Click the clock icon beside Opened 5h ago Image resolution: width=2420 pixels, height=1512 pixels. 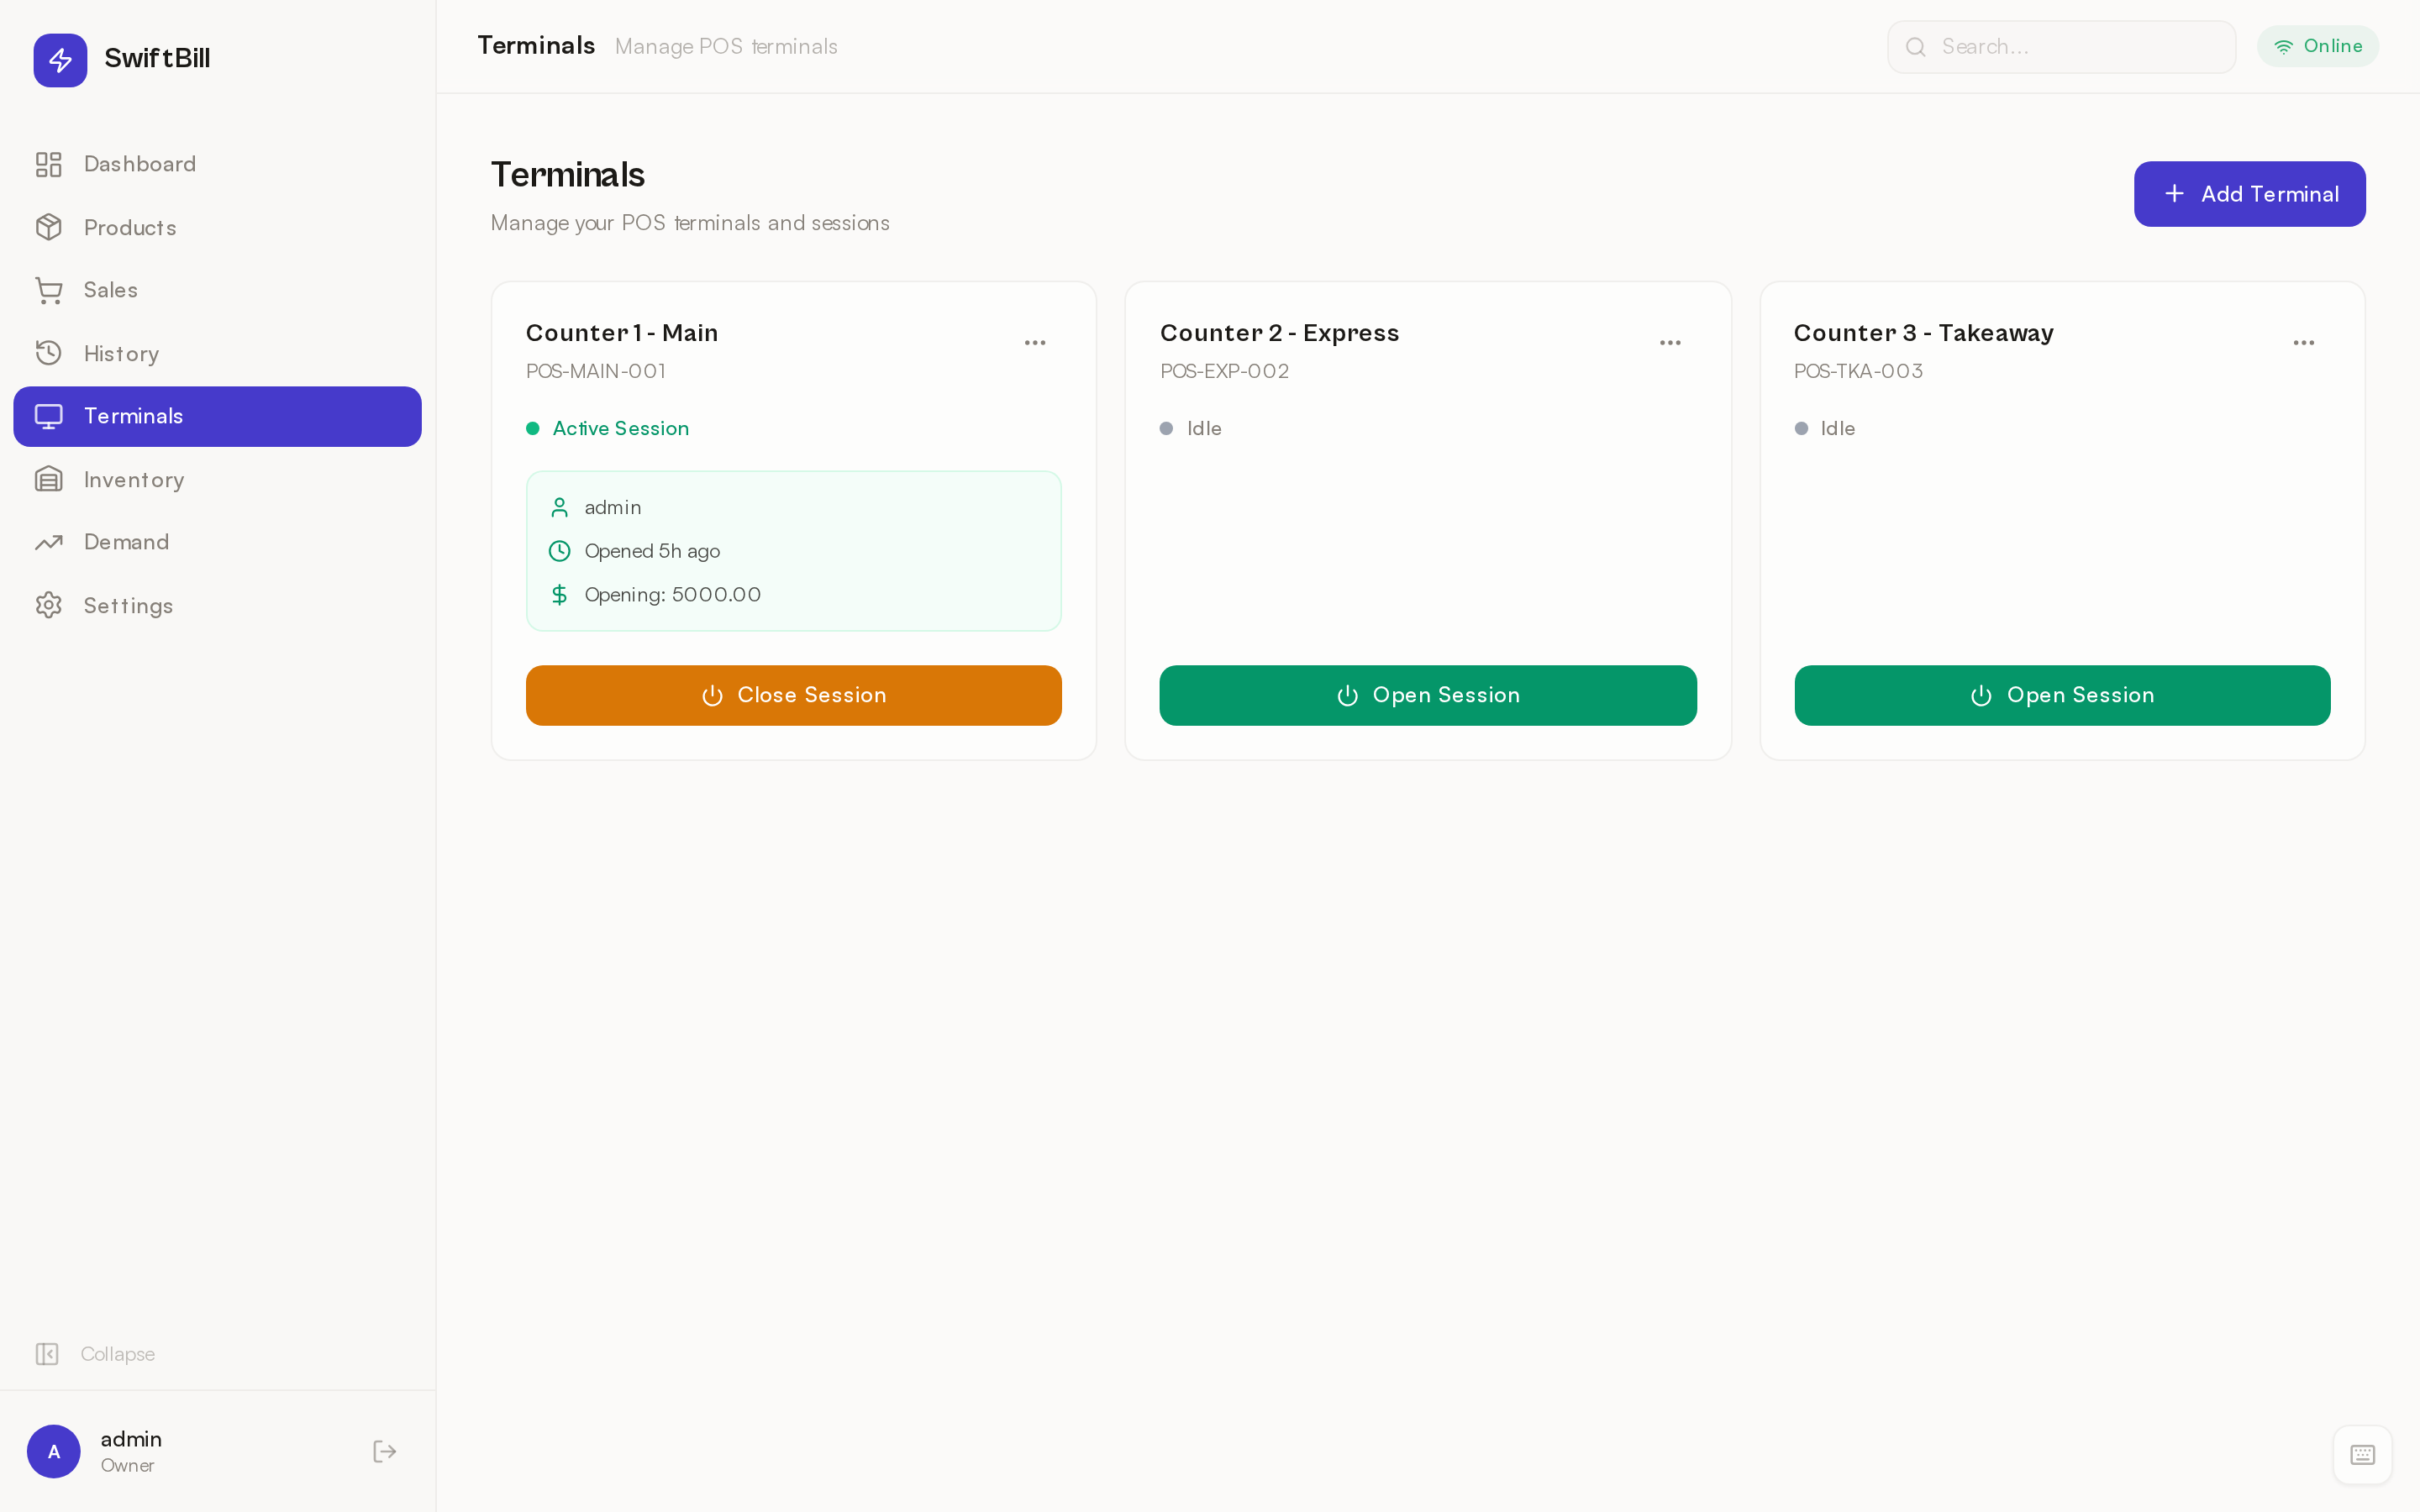(x=560, y=551)
